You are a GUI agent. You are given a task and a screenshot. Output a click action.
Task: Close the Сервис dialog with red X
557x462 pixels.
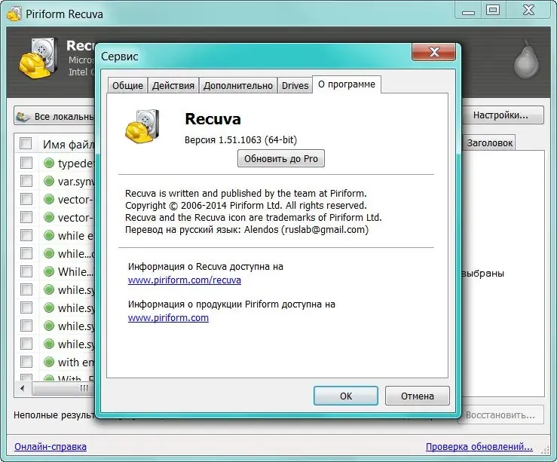433,52
